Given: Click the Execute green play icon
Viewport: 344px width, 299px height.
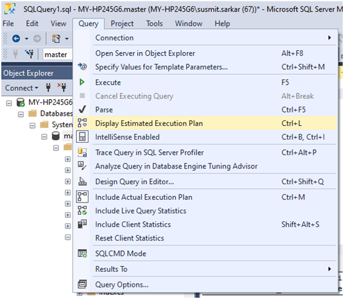Looking at the screenshot, I should [82, 82].
